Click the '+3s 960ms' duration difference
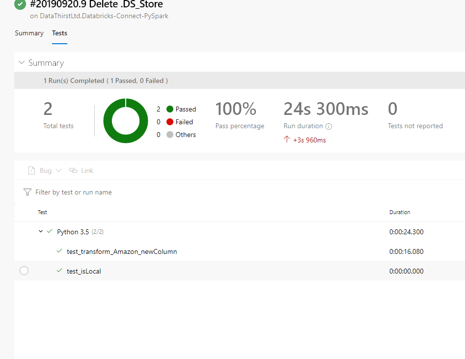Image resolution: width=465 pixels, height=359 pixels. click(310, 140)
